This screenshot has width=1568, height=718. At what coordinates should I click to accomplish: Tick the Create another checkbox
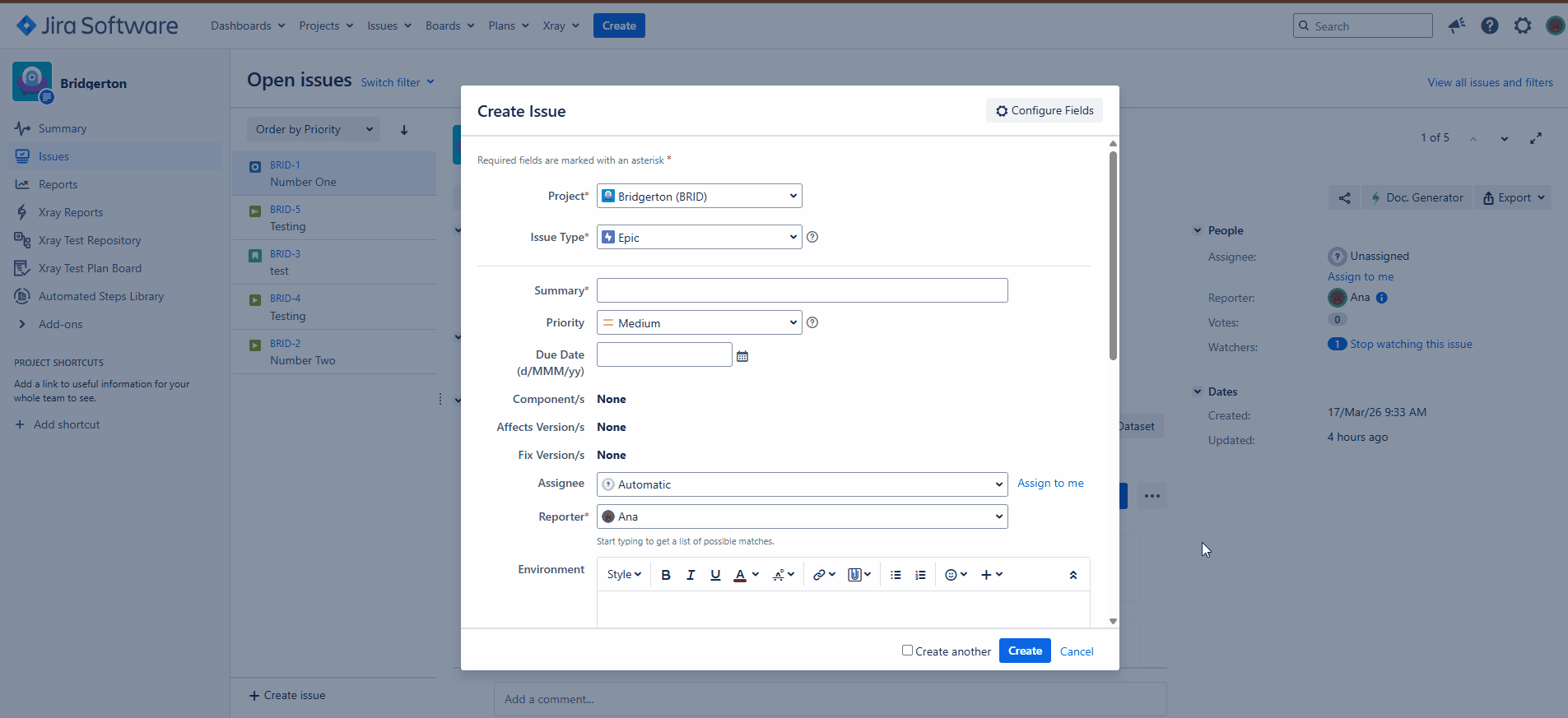tap(907, 651)
